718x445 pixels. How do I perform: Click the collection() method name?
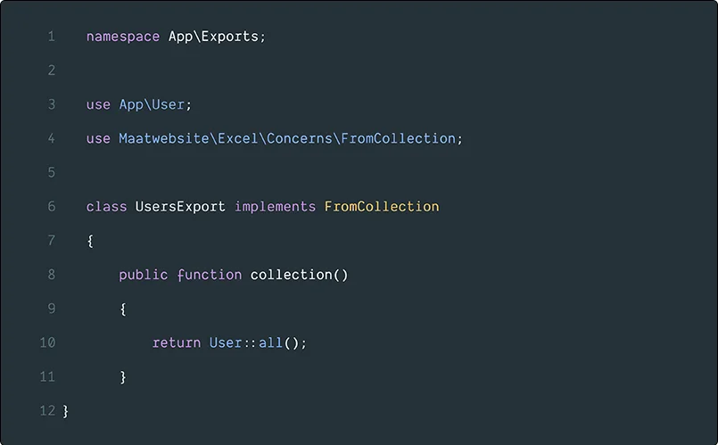click(299, 275)
